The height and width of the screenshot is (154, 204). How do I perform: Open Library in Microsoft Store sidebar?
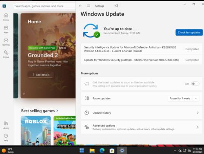(6, 125)
